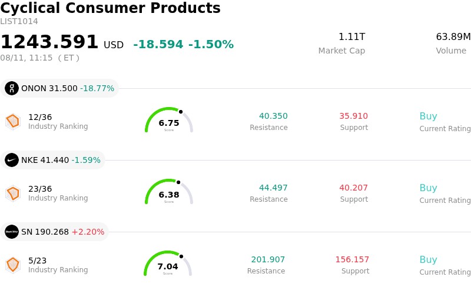Click the Nike swoosh logo icon

[12, 160]
